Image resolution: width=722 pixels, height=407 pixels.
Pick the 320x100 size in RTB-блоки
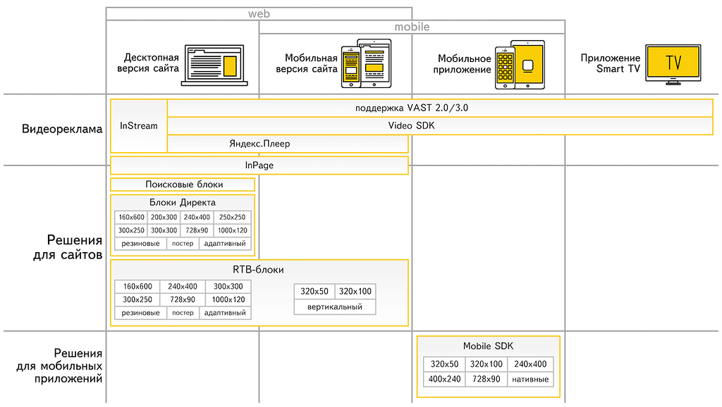coord(355,292)
